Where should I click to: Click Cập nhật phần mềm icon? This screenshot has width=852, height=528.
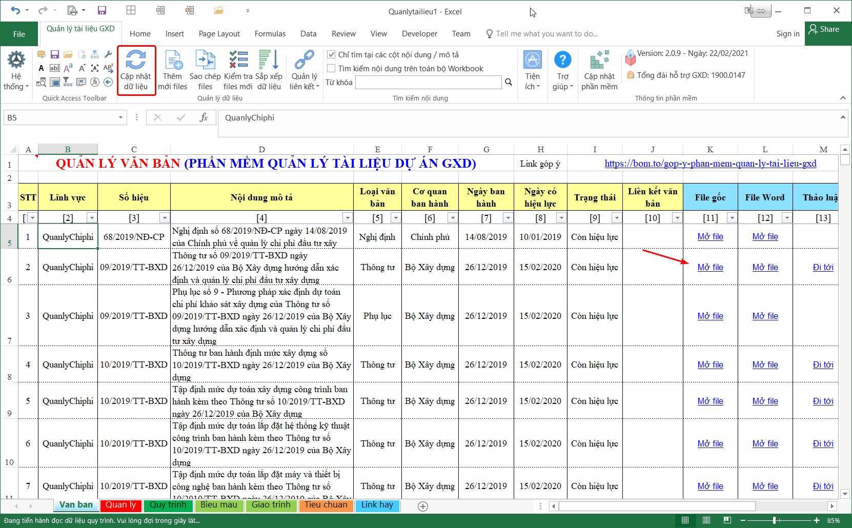click(599, 60)
